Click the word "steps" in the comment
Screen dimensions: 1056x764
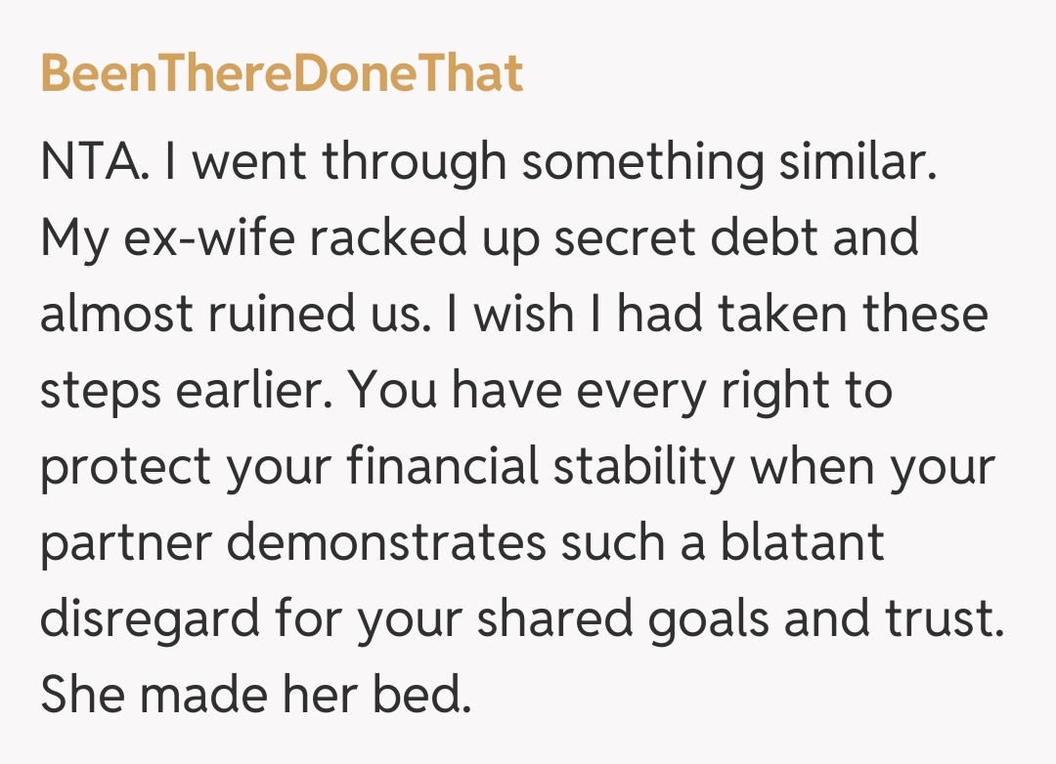(101, 391)
